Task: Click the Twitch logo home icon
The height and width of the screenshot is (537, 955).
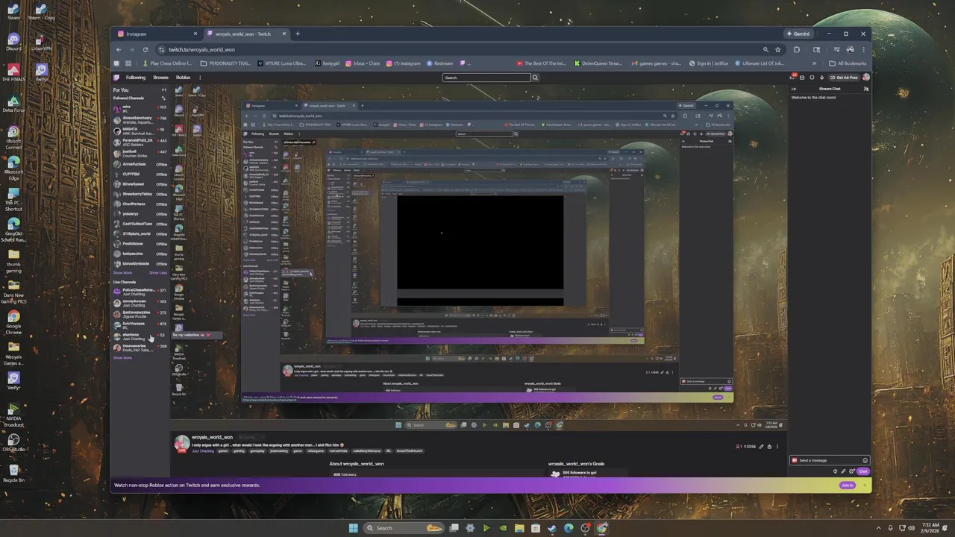Action: click(116, 78)
